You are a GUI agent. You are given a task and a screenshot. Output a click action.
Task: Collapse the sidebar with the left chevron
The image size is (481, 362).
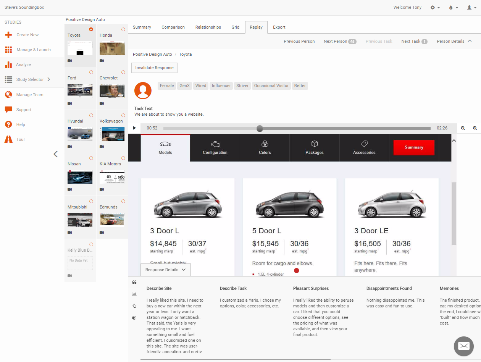pos(55,154)
